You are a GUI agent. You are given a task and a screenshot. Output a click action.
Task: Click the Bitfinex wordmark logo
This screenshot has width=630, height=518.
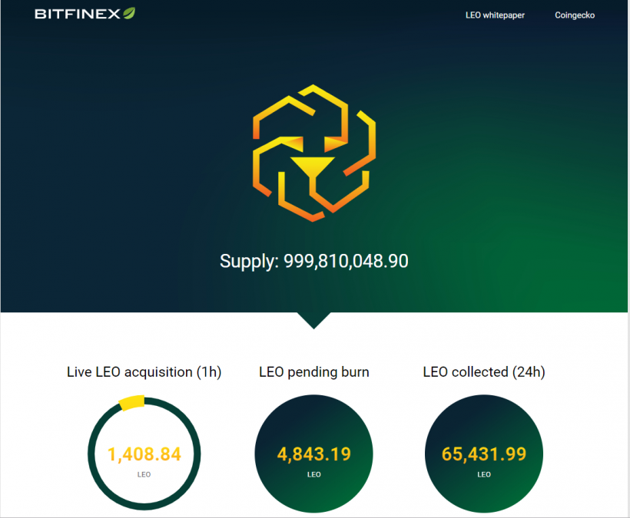point(78,14)
